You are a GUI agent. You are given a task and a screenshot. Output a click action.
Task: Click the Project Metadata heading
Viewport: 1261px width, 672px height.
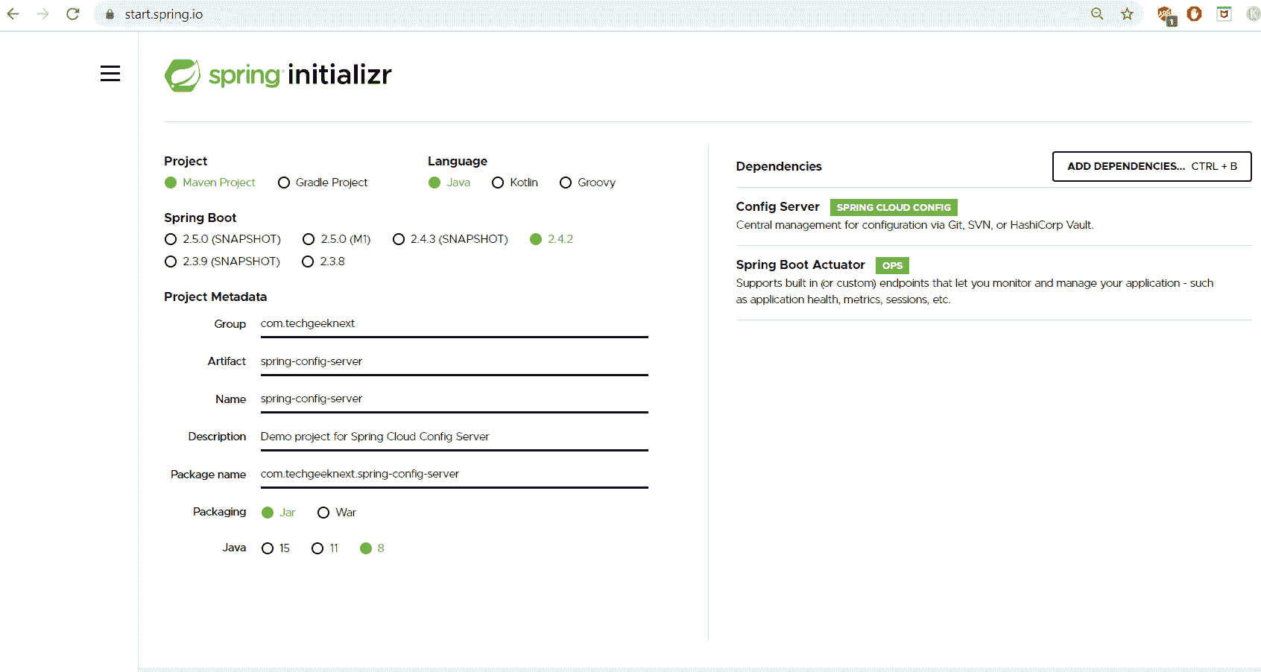215,297
